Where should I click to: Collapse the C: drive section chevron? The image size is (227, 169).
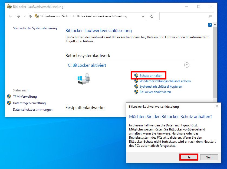(x=187, y=65)
